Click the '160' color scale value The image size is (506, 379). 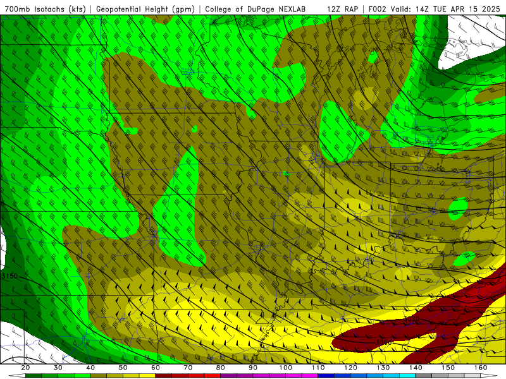(481, 368)
